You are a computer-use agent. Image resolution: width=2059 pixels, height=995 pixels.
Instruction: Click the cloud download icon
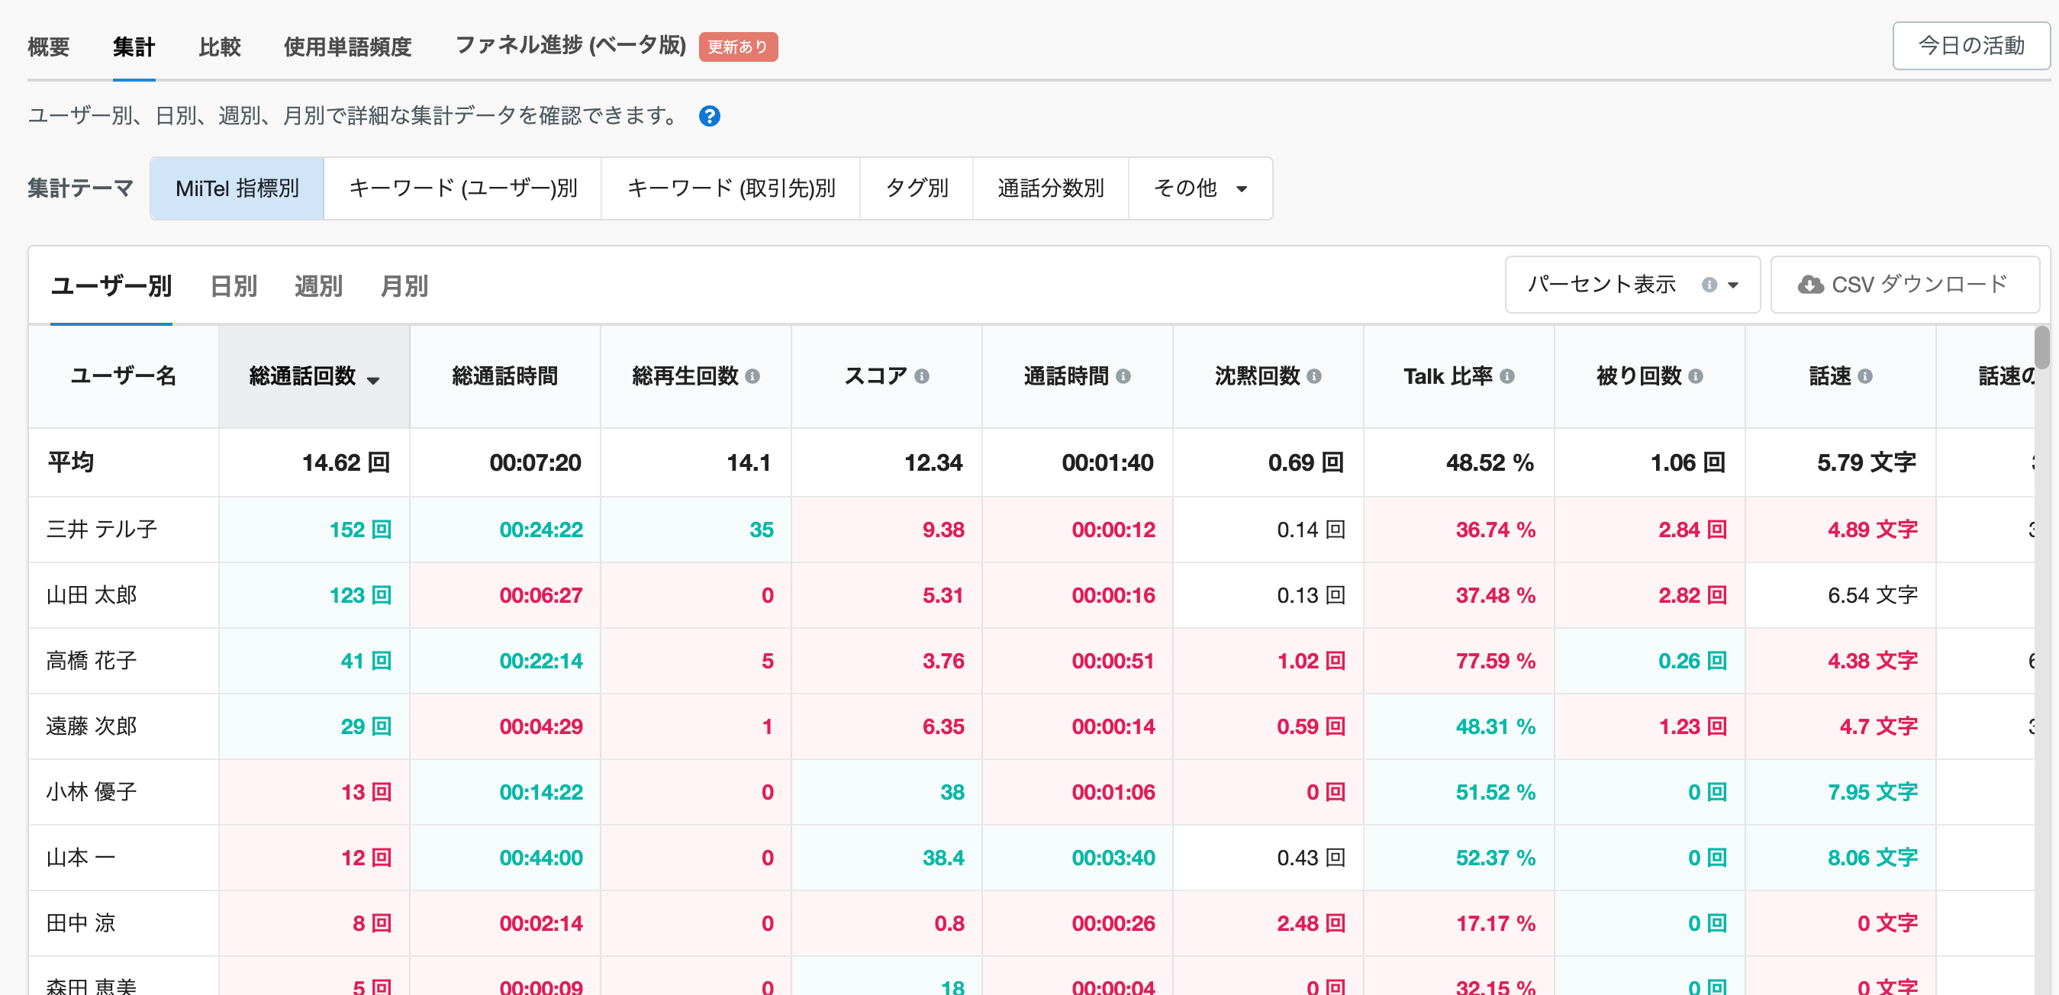coord(1810,285)
